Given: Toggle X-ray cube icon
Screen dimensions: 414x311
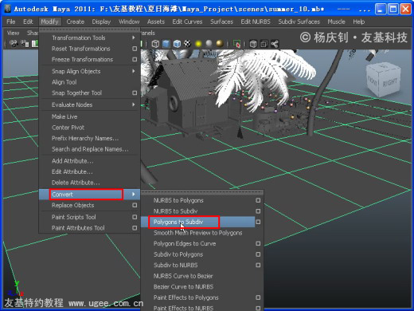Looking at the screenshot, I should (253, 44).
